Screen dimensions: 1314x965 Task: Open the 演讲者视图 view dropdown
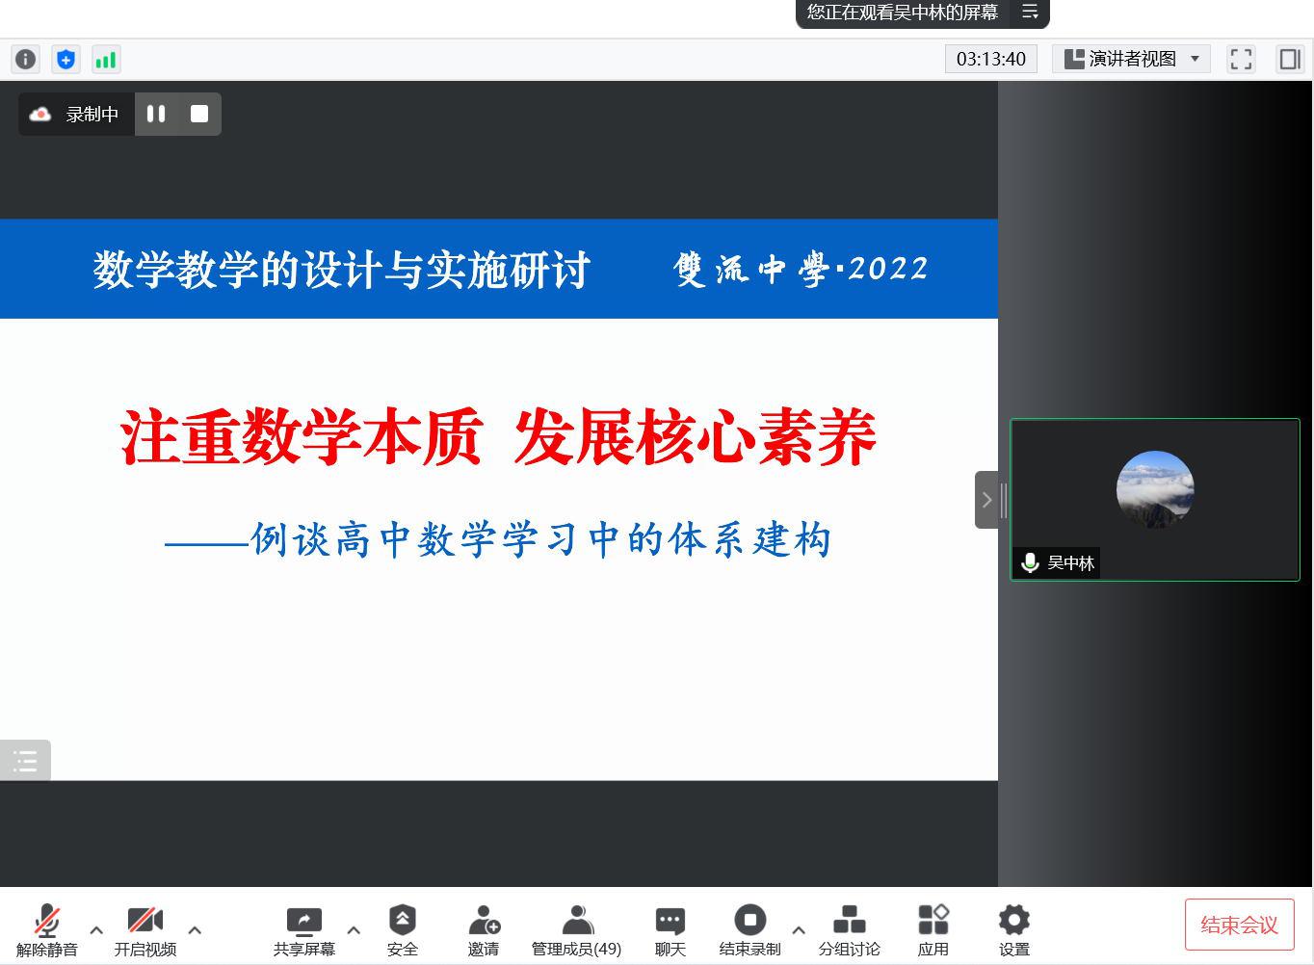(1131, 59)
